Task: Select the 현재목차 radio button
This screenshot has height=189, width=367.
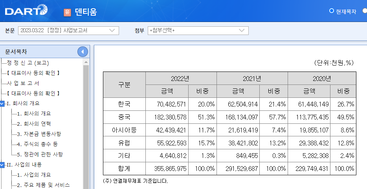Action: click(x=331, y=11)
